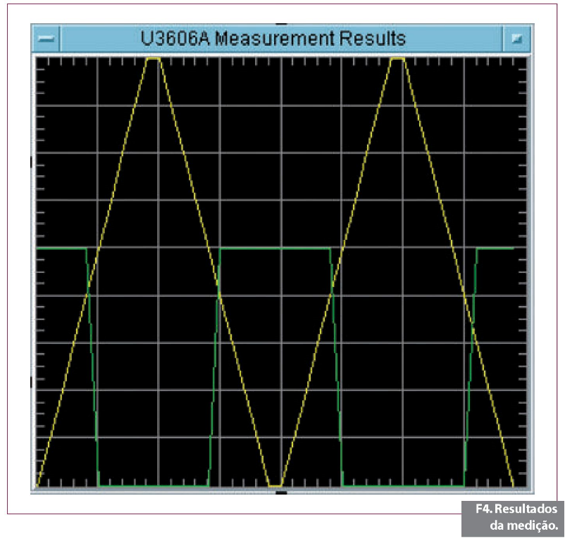This screenshot has height=541, width=565.
Task: Select the second yellow waveform flat peak
Action: click(398, 59)
